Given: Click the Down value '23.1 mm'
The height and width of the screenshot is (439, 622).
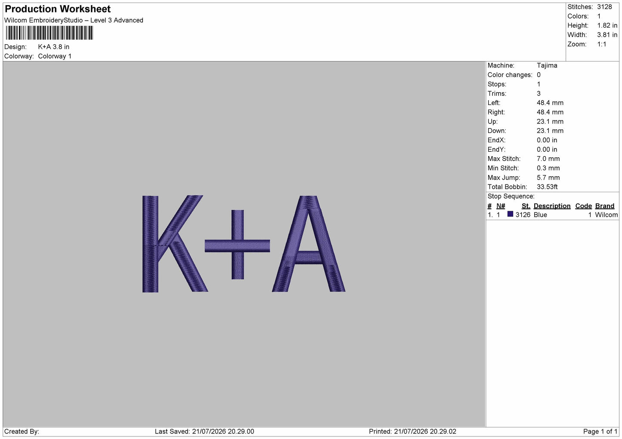Looking at the screenshot, I should tap(550, 131).
